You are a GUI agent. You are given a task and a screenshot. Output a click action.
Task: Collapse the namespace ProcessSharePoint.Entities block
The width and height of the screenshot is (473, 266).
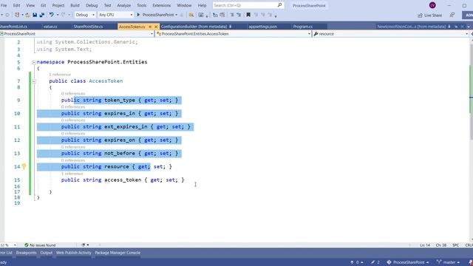pos(34,62)
